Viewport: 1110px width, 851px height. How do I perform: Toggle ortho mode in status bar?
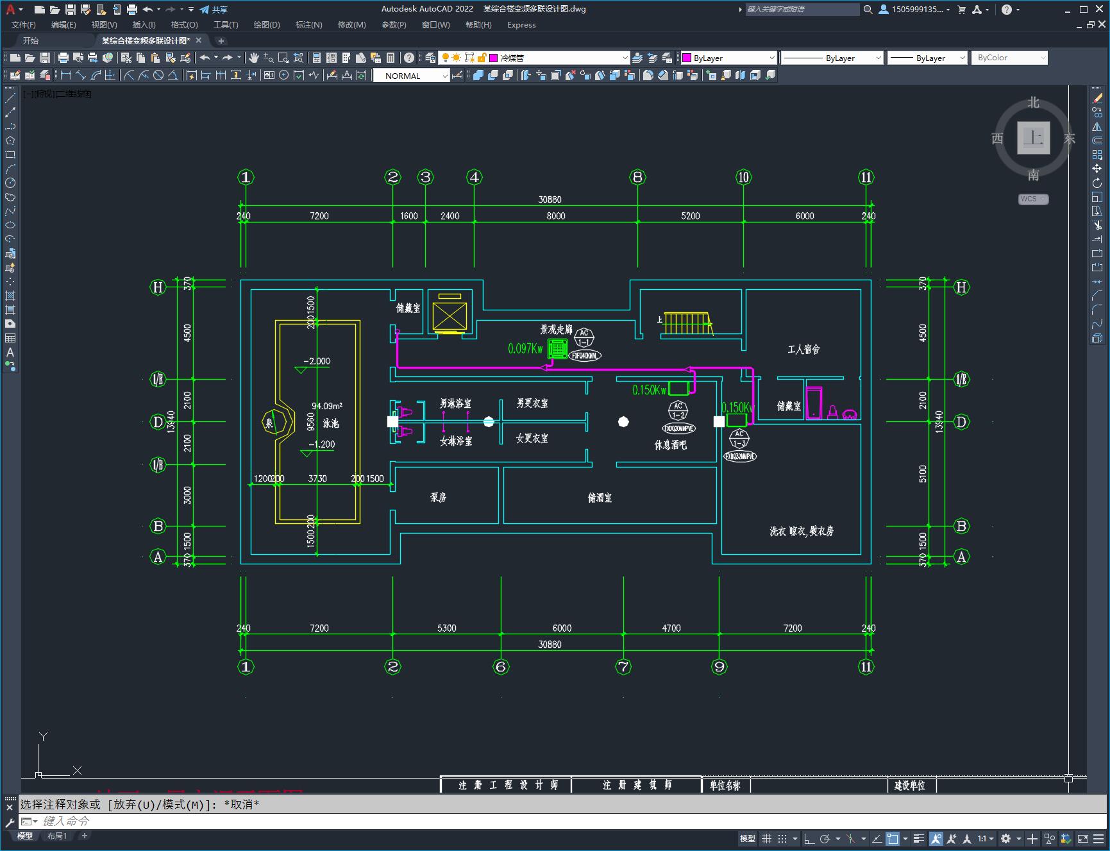(809, 838)
